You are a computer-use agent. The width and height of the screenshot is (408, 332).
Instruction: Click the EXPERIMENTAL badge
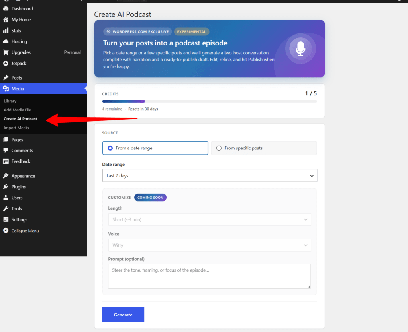click(x=192, y=32)
